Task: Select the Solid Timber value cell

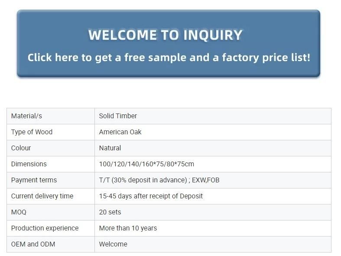Action: pos(213,116)
